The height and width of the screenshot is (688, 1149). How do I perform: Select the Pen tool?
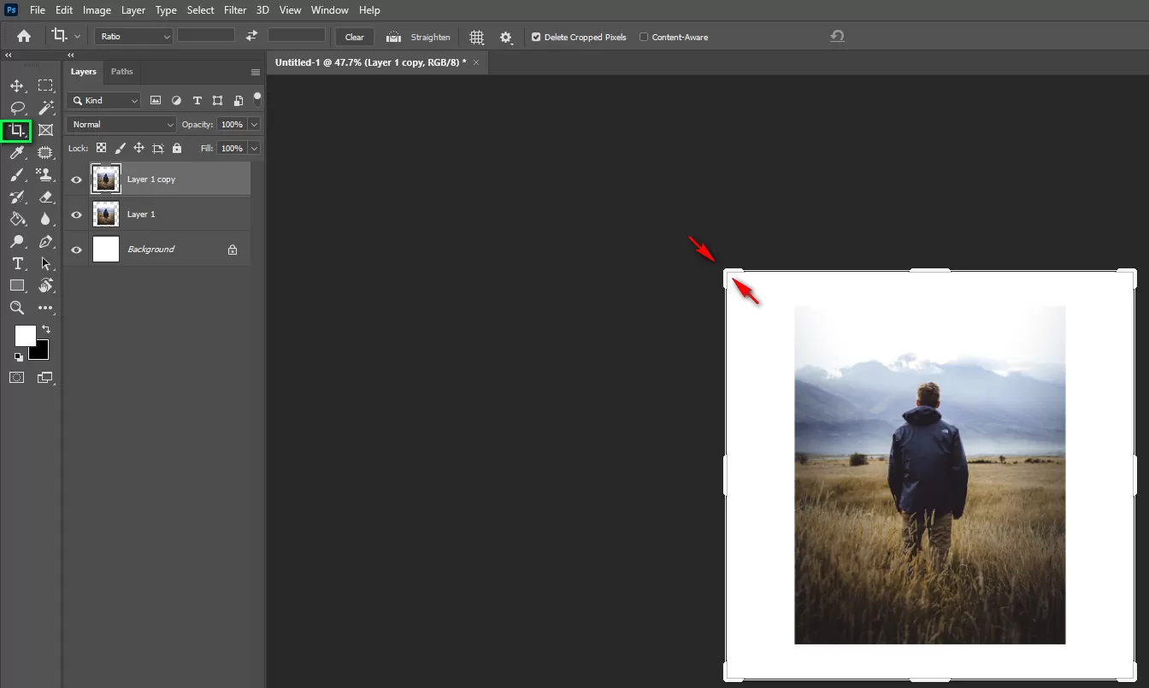(x=45, y=241)
